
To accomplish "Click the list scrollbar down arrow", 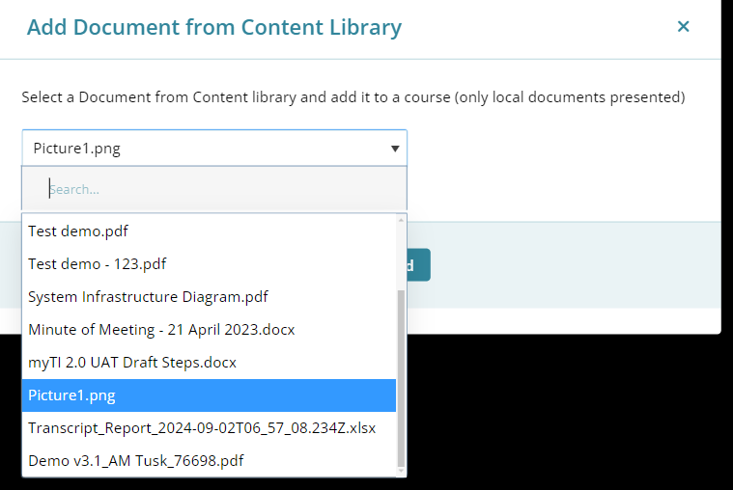I will pos(402,472).
